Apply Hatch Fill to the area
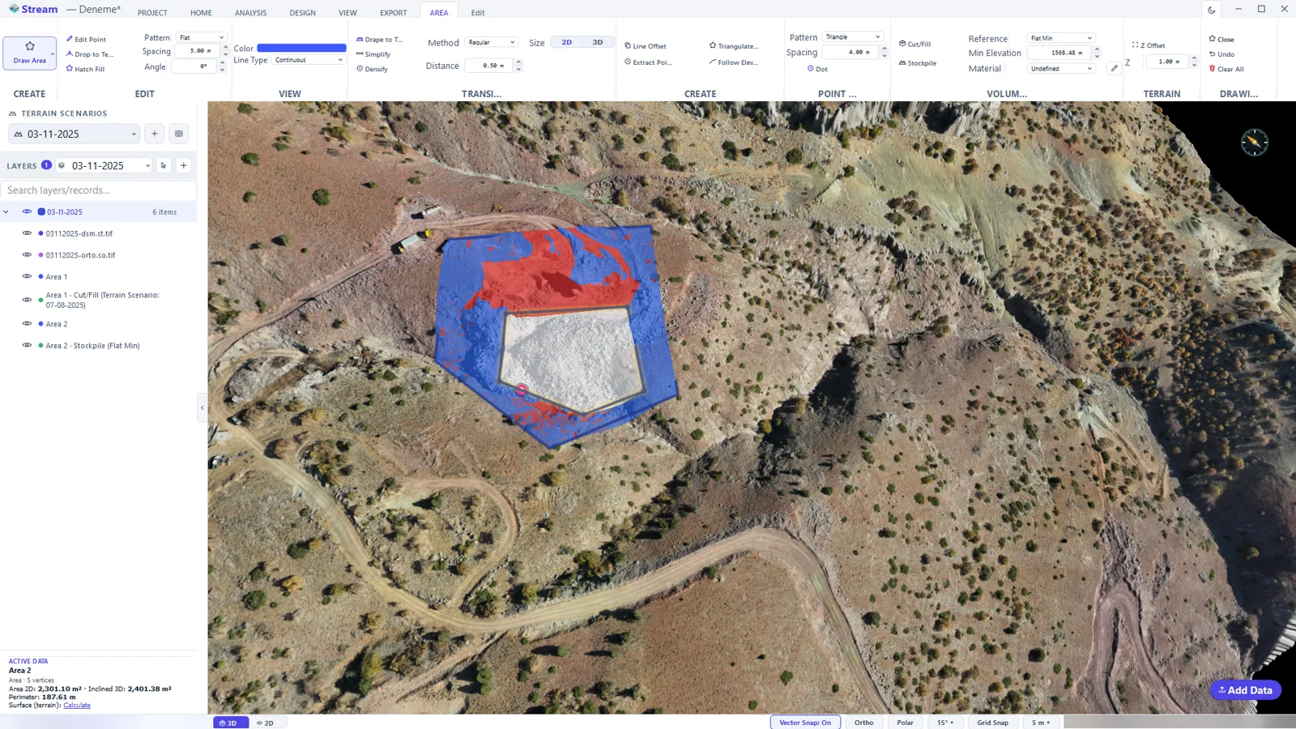Viewport: 1296px width, 729px height. point(86,69)
